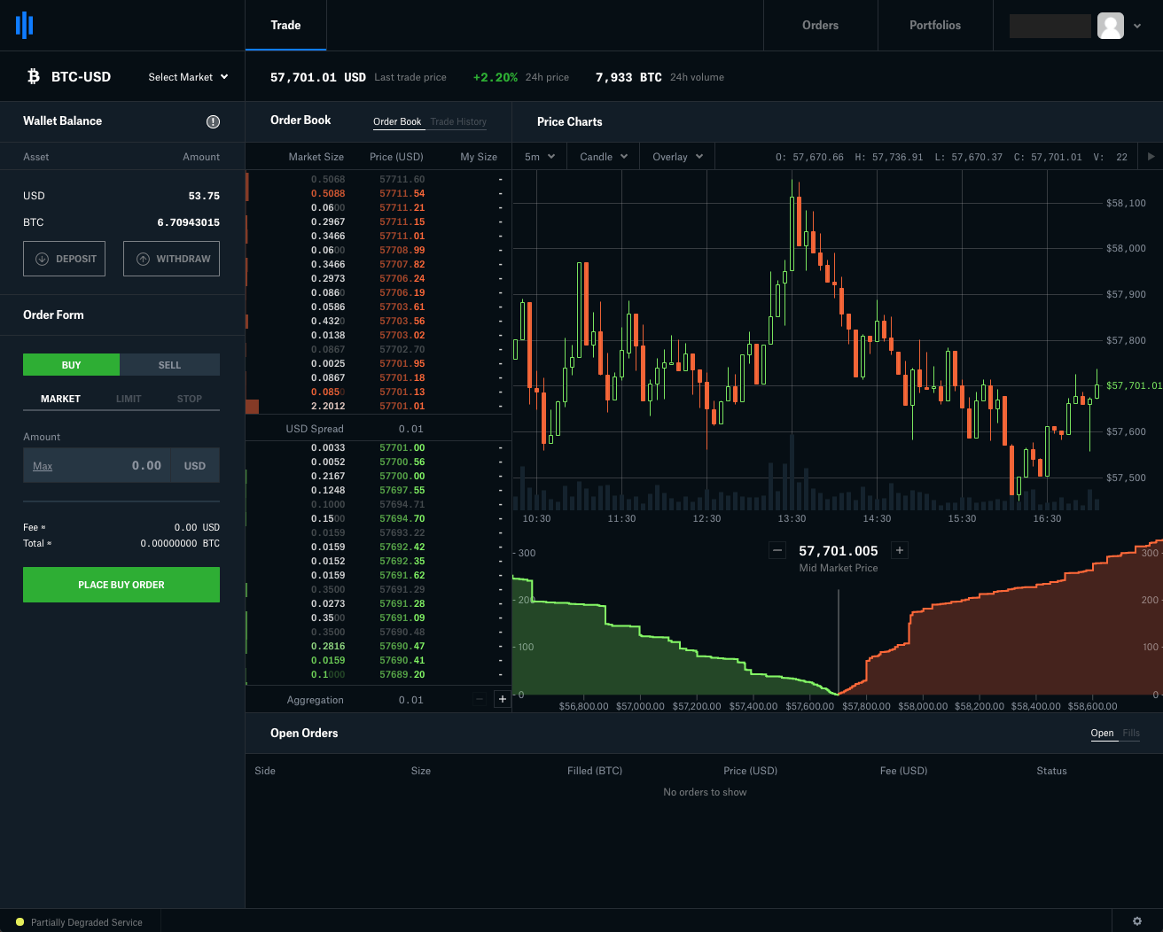The width and height of the screenshot is (1163, 932).
Task: Expand the 5m timeframe dropdown
Action: 539,157
